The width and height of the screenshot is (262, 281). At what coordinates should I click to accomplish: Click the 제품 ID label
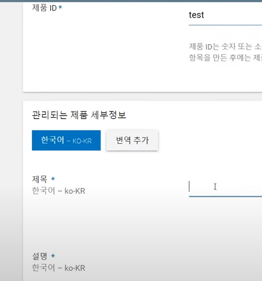click(x=45, y=8)
